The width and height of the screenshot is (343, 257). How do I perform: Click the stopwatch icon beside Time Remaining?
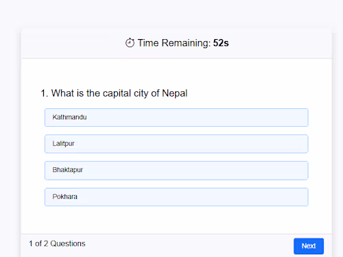click(130, 42)
